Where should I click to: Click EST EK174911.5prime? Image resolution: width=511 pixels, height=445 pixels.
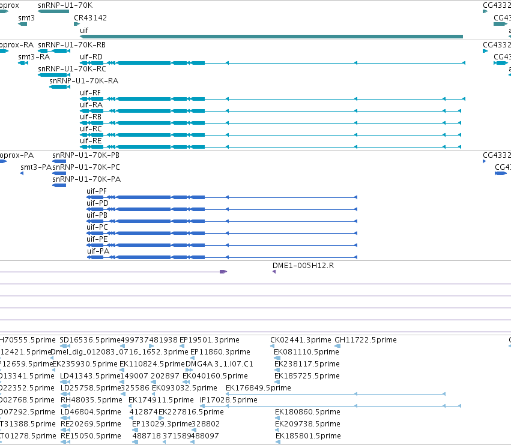point(161,400)
